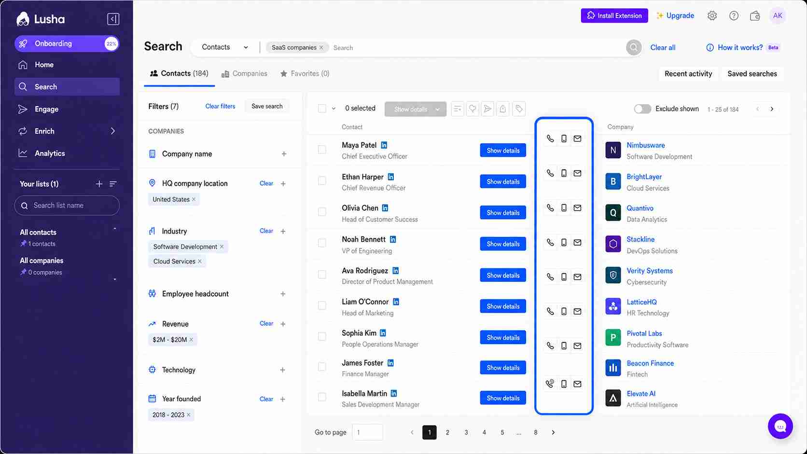Tick the checkbox beside Ava Rodriguez

[x=322, y=275]
